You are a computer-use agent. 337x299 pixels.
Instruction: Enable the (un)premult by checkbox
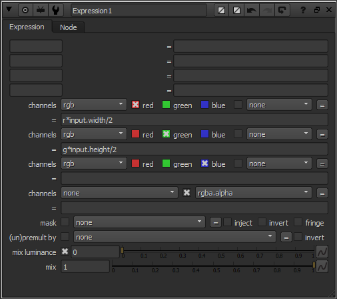pyautogui.click(x=65, y=237)
